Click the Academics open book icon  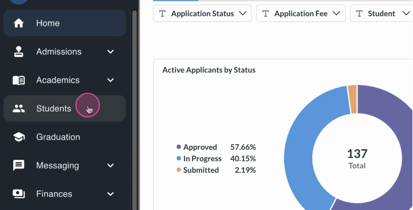pos(19,80)
